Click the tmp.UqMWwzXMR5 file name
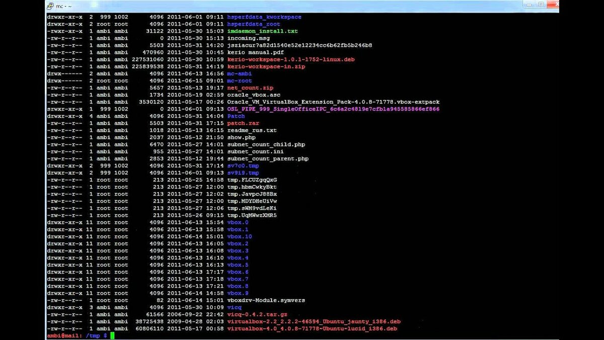The height and width of the screenshot is (340, 604). pyautogui.click(x=252, y=215)
